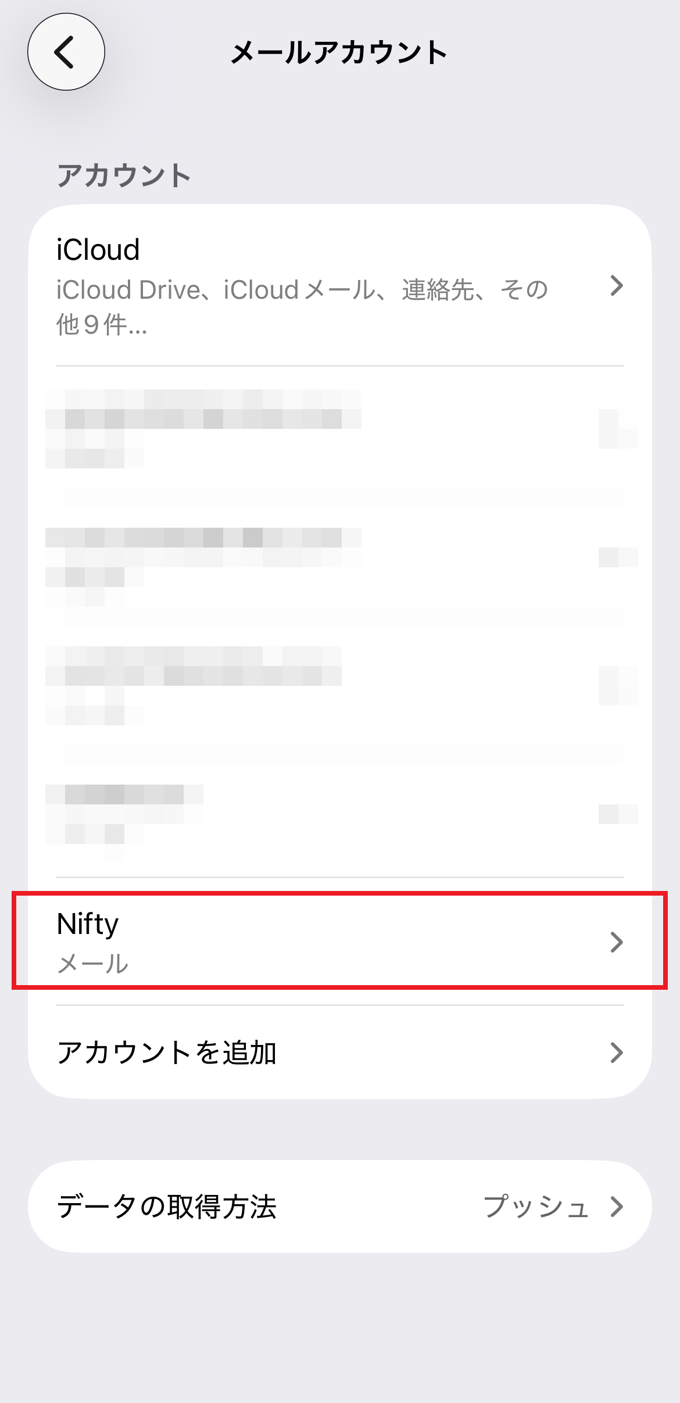The image size is (680, 1403).
Task: Click the chevron beside iCloud
Action: click(x=617, y=285)
